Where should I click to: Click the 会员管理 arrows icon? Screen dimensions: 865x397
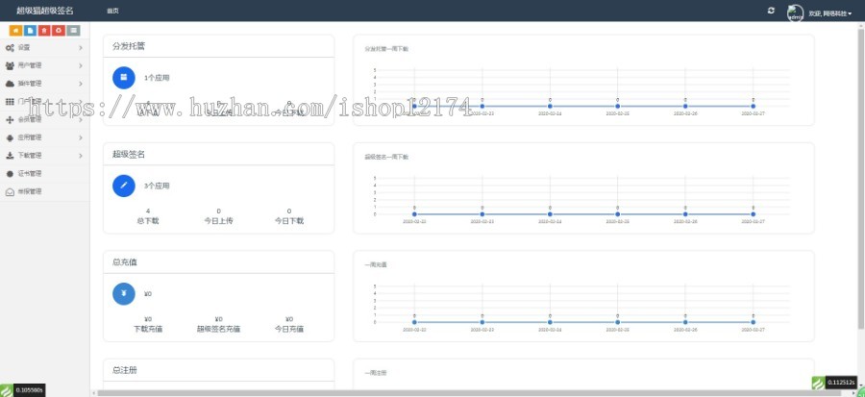pyautogui.click(x=10, y=119)
